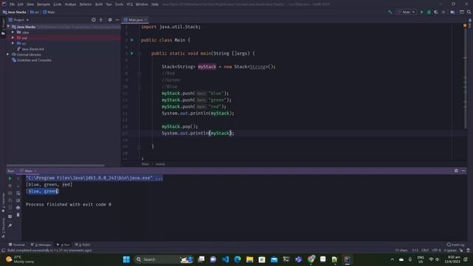This screenshot has height=266, width=473.
Task: Click Java-Stacks breadcrumb in navigation bar
Action: pyautogui.click(x=15, y=12)
